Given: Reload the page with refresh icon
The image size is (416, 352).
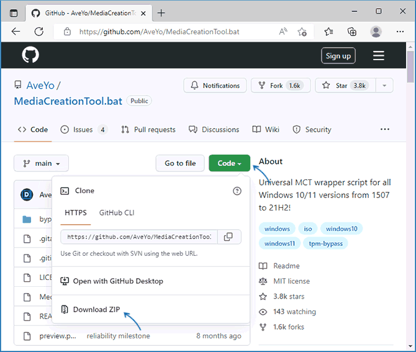Looking at the screenshot, I should [x=39, y=32].
